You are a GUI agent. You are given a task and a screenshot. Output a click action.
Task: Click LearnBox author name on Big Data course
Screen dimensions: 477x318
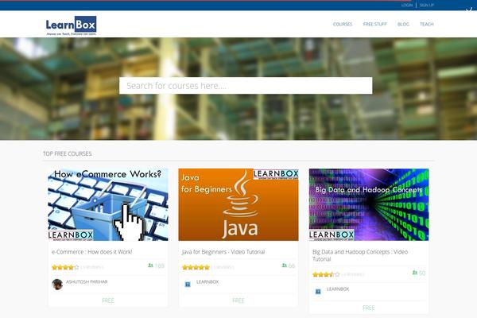tap(338, 289)
